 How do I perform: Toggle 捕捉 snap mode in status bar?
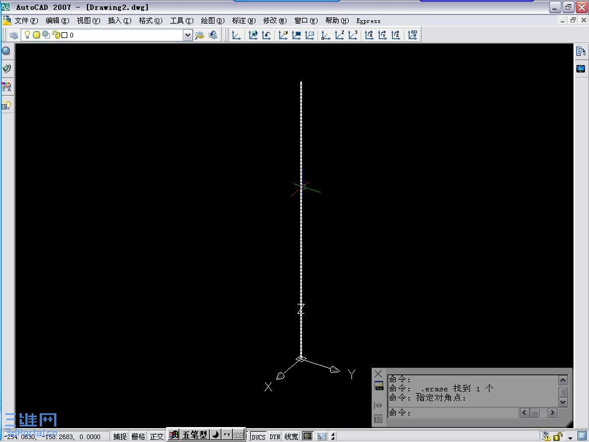click(120, 436)
